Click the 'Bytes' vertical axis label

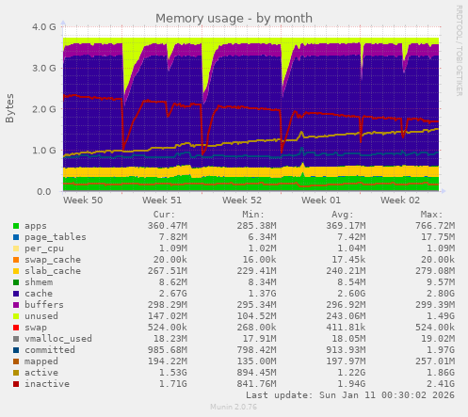pos(9,108)
